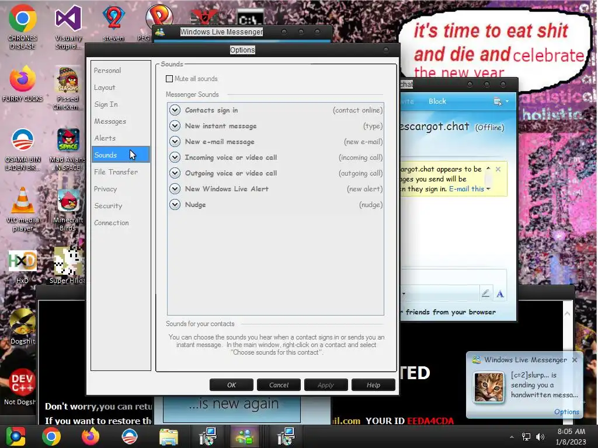
Task: Click Cancel in Options dialog
Action: tap(279, 385)
